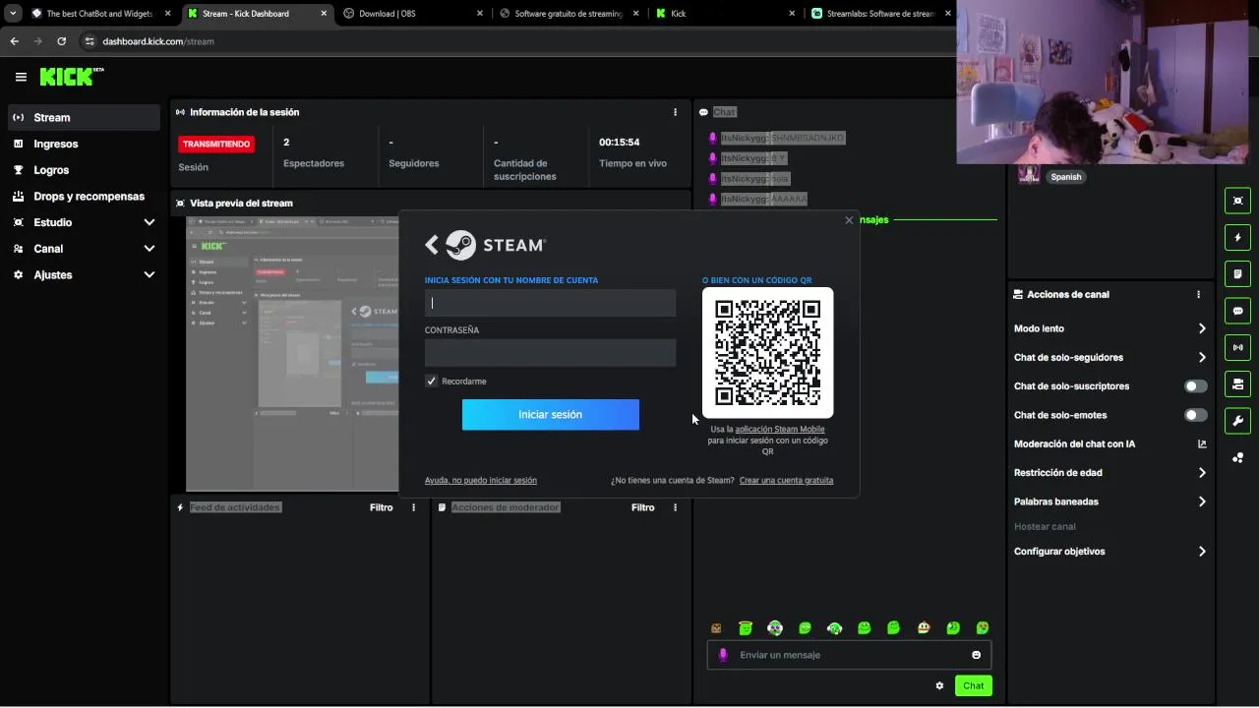Click the stream preview thumbnail
Screen dimensions: 1259x708
292,353
